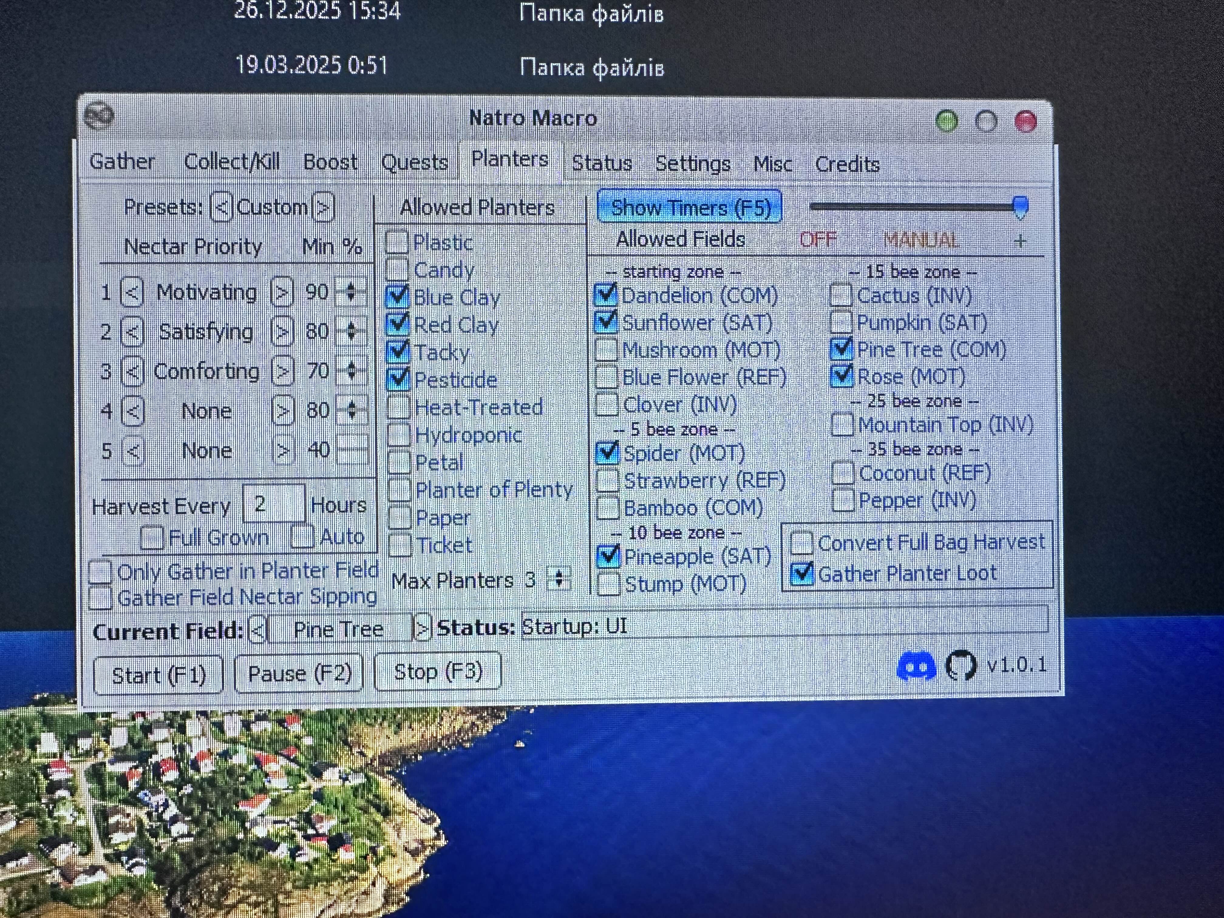Switch to the Settings tab
The width and height of the screenshot is (1224, 918).
(692, 164)
